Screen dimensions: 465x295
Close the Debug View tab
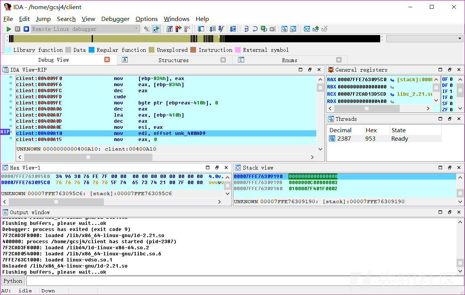(107, 59)
